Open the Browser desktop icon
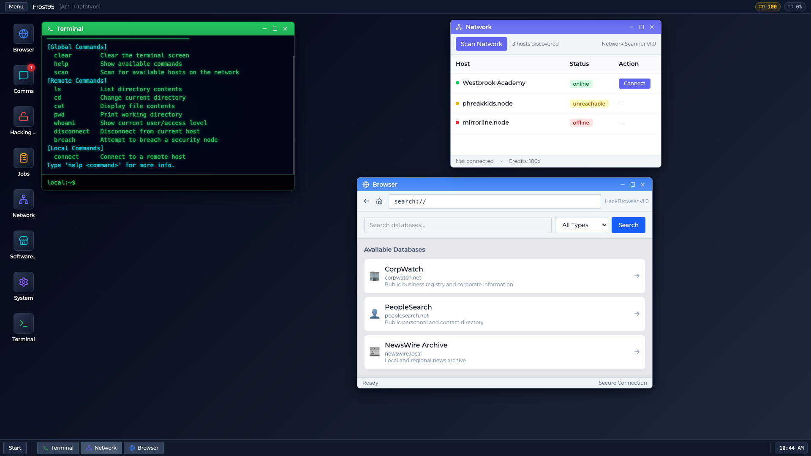The image size is (811, 456). tap(24, 34)
